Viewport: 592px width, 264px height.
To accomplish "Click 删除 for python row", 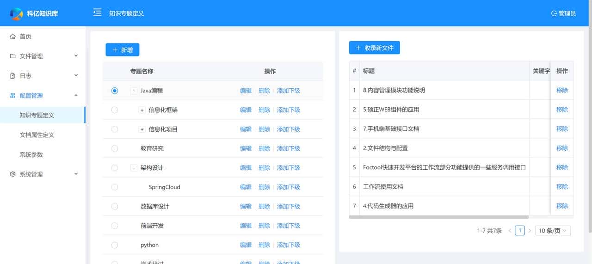I will [264, 245].
